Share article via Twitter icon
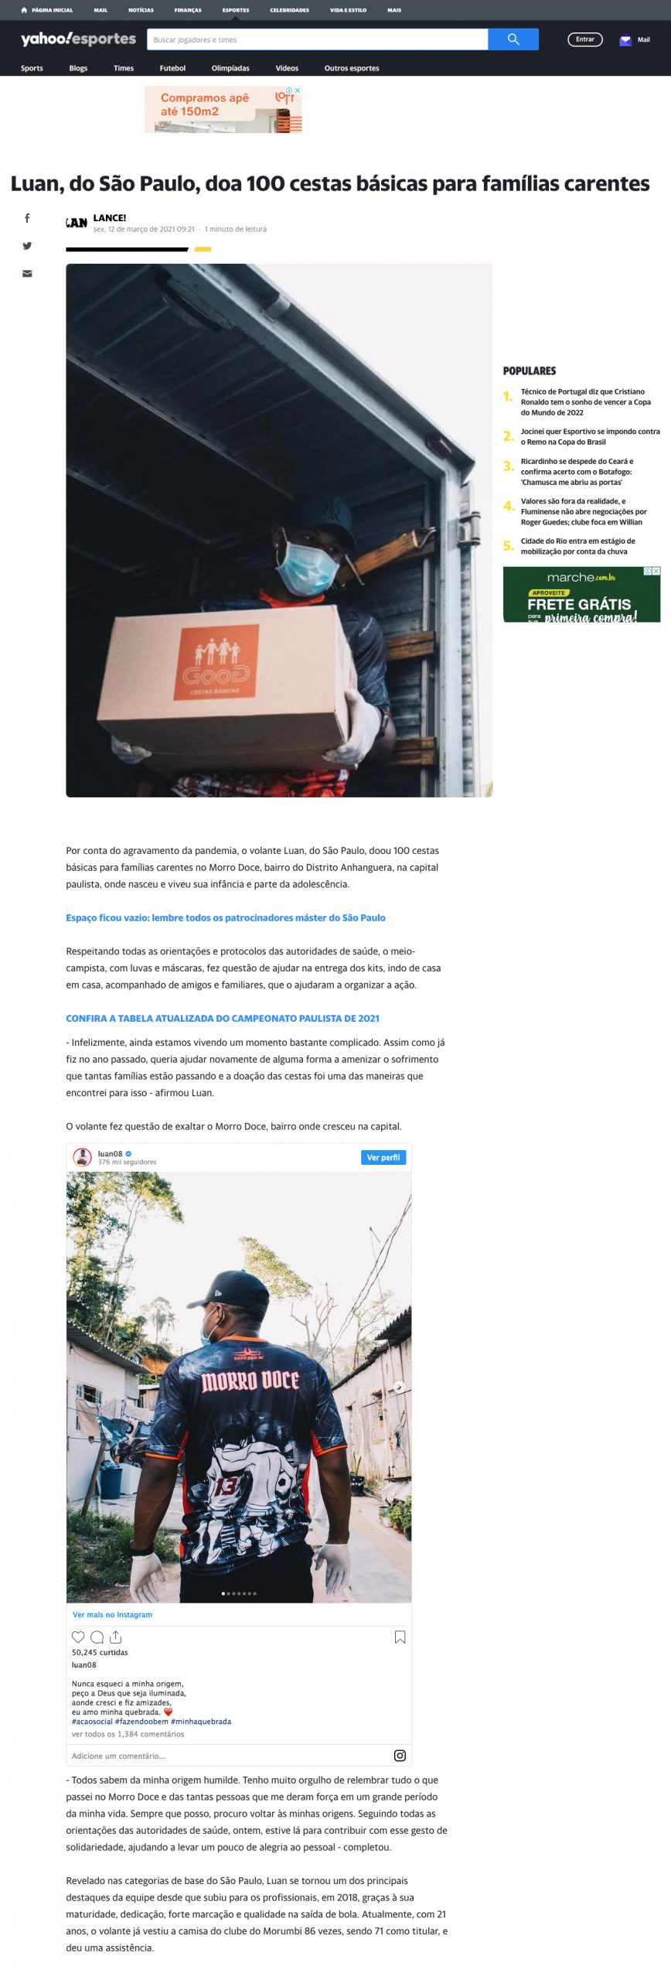 point(27,246)
